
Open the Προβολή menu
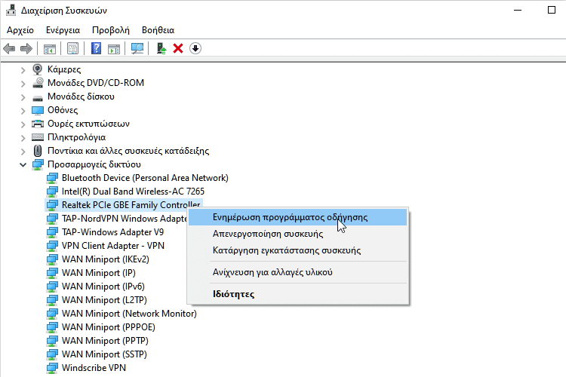click(x=110, y=30)
